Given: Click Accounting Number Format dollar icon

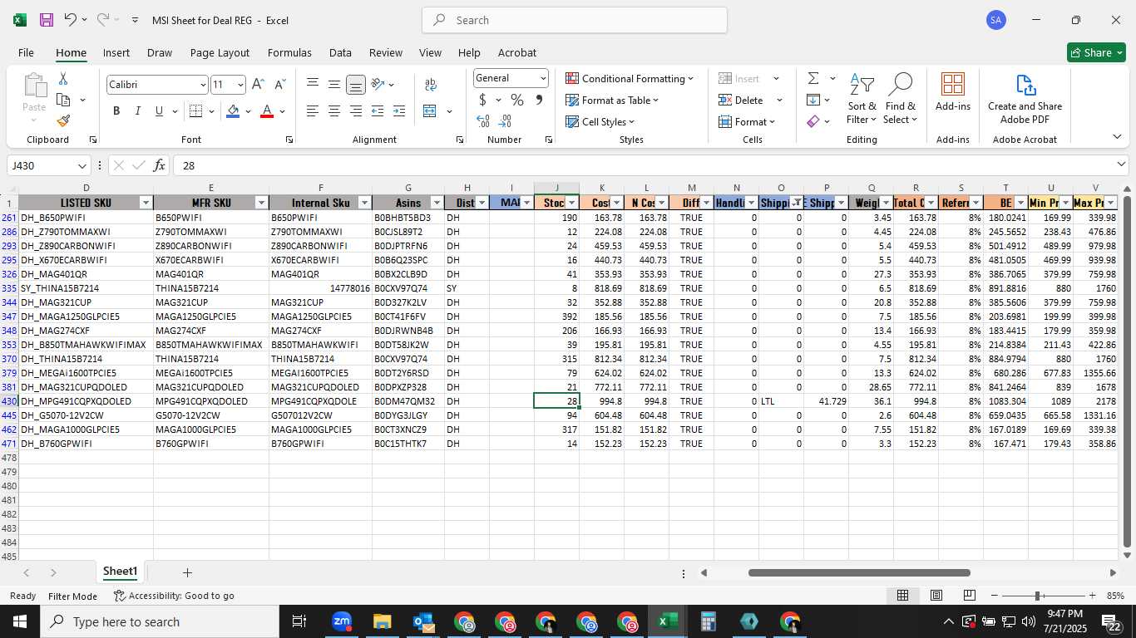Looking at the screenshot, I should [x=482, y=100].
